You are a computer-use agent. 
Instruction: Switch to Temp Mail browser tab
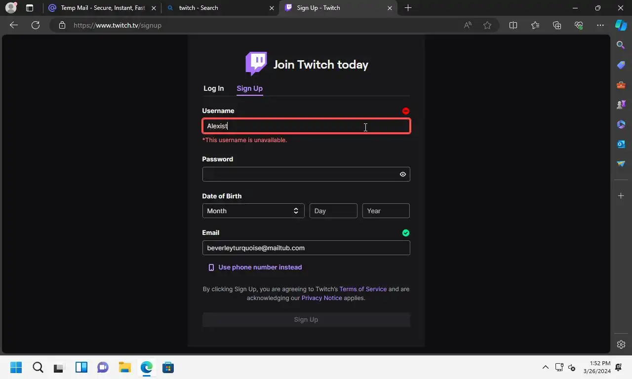103,8
